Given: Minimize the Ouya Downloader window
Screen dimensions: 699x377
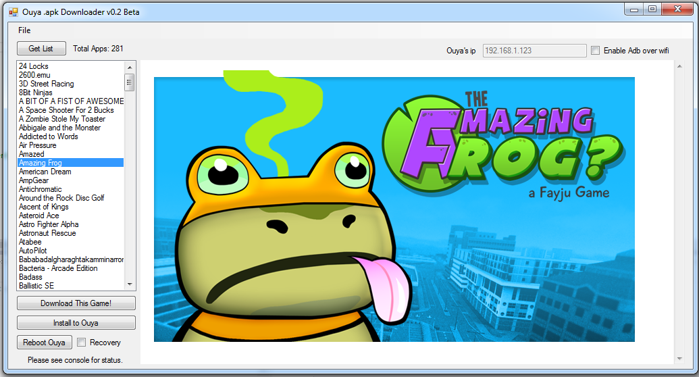Looking at the screenshot, I should pyautogui.click(x=633, y=9).
